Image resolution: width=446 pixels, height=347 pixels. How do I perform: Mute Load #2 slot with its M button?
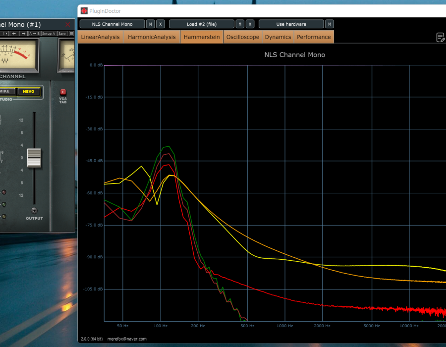point(240,24)
